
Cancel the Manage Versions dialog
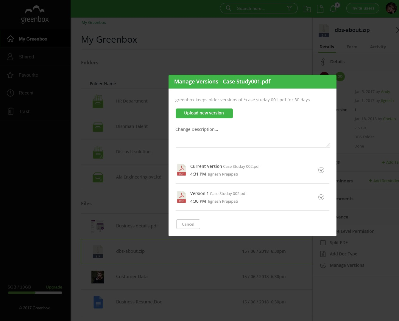(x=188, y=224)
